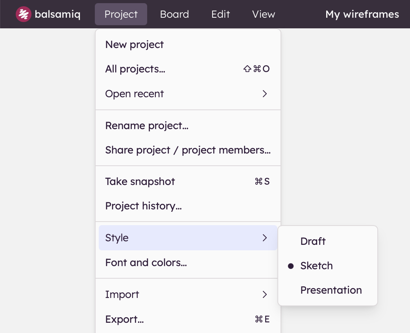Open Project history…

point(188,206)
